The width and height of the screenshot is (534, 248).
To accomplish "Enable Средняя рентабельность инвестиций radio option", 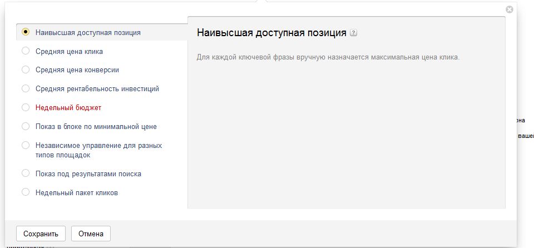I will click(x=25, y=88).
